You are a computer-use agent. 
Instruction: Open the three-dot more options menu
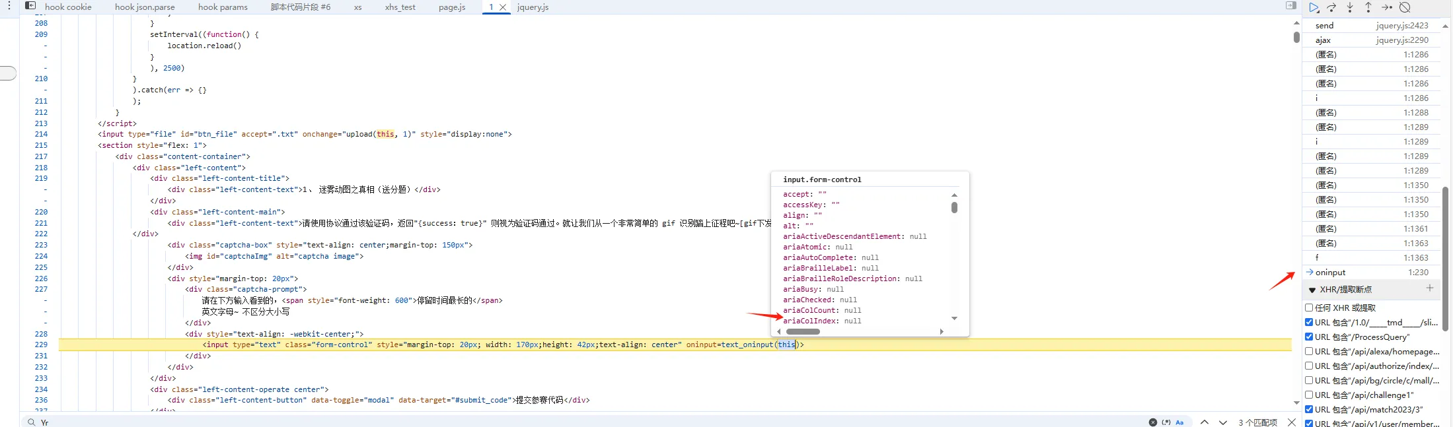tap(9, 6)
